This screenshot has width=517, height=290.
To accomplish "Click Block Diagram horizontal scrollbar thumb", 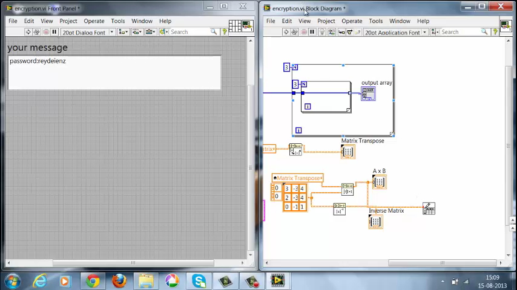I will click(x=443, y=263).
